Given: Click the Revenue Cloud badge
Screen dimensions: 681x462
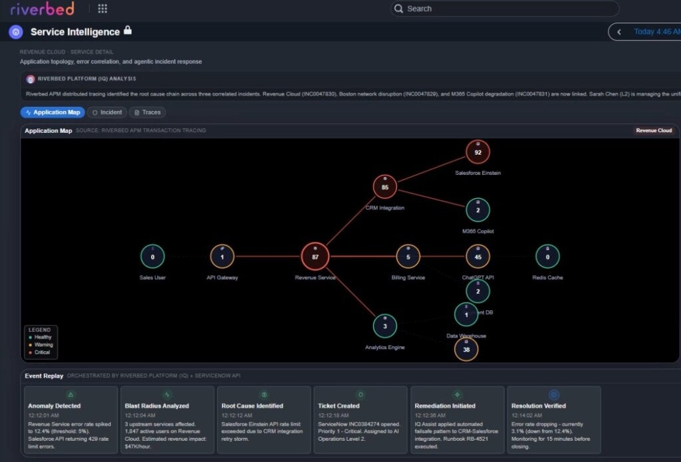Looking at the screenshot, I should tap(654, 130).
